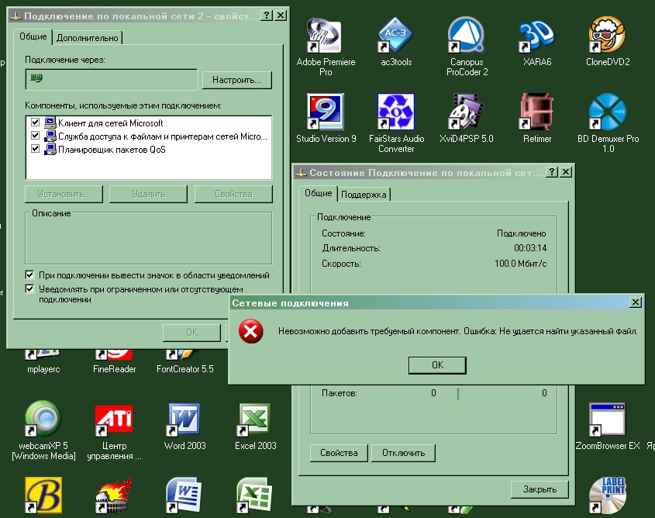Screen dimensions: 655x518
Task: Open Adobe Premiere Pro desktop shortcut
Action: point(326,36)
